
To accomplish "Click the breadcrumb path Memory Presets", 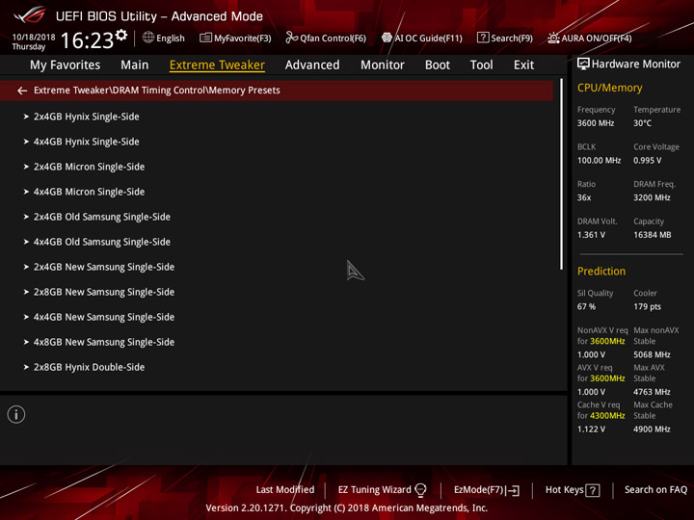I will coord(244,91).
